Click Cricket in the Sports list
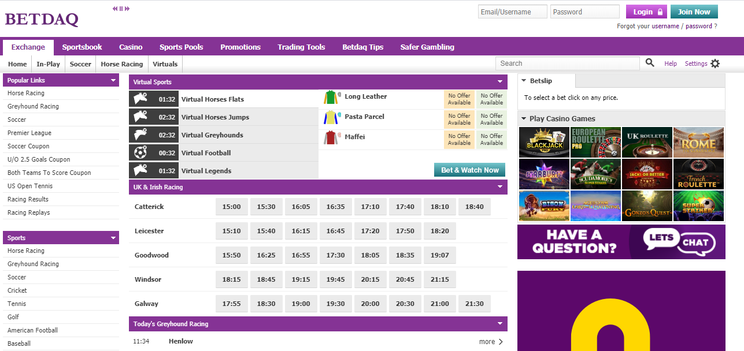 [17, 290]
